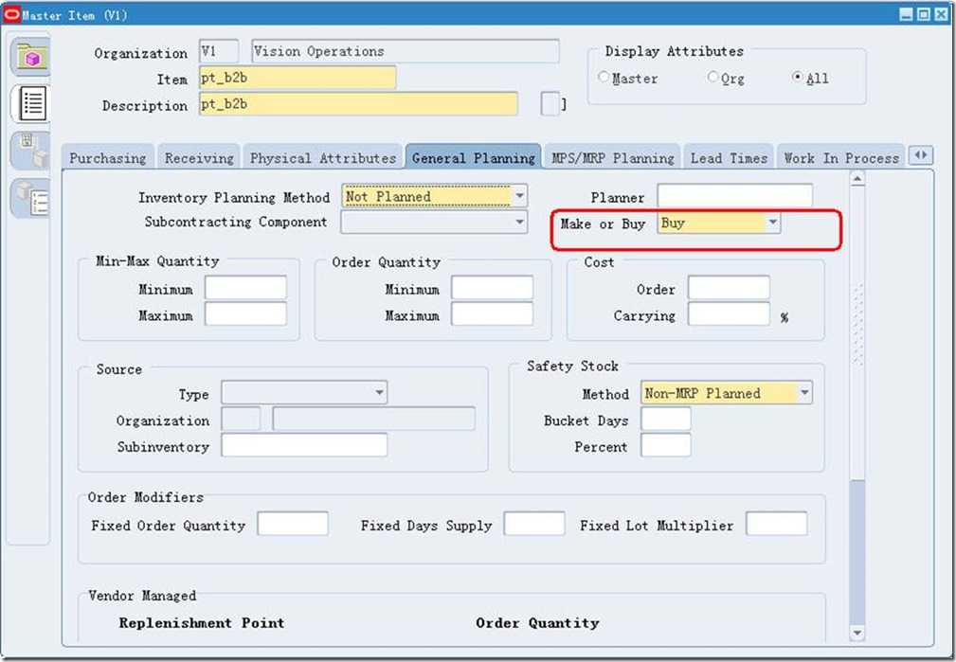The image size is (956, 662).
Task: Open the Inventory Planning Method dropdown
Action: click(x=519, y=196)
